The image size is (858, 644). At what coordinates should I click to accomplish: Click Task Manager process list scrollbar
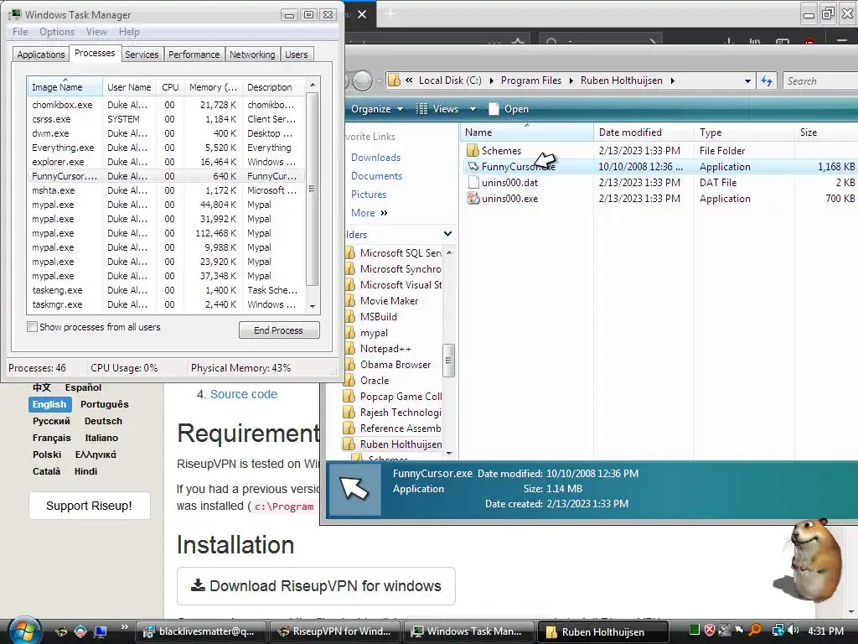pos(312,190)
